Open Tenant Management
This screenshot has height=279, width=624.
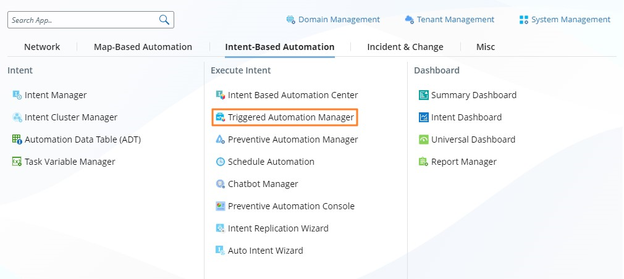[x=450, y=20]
